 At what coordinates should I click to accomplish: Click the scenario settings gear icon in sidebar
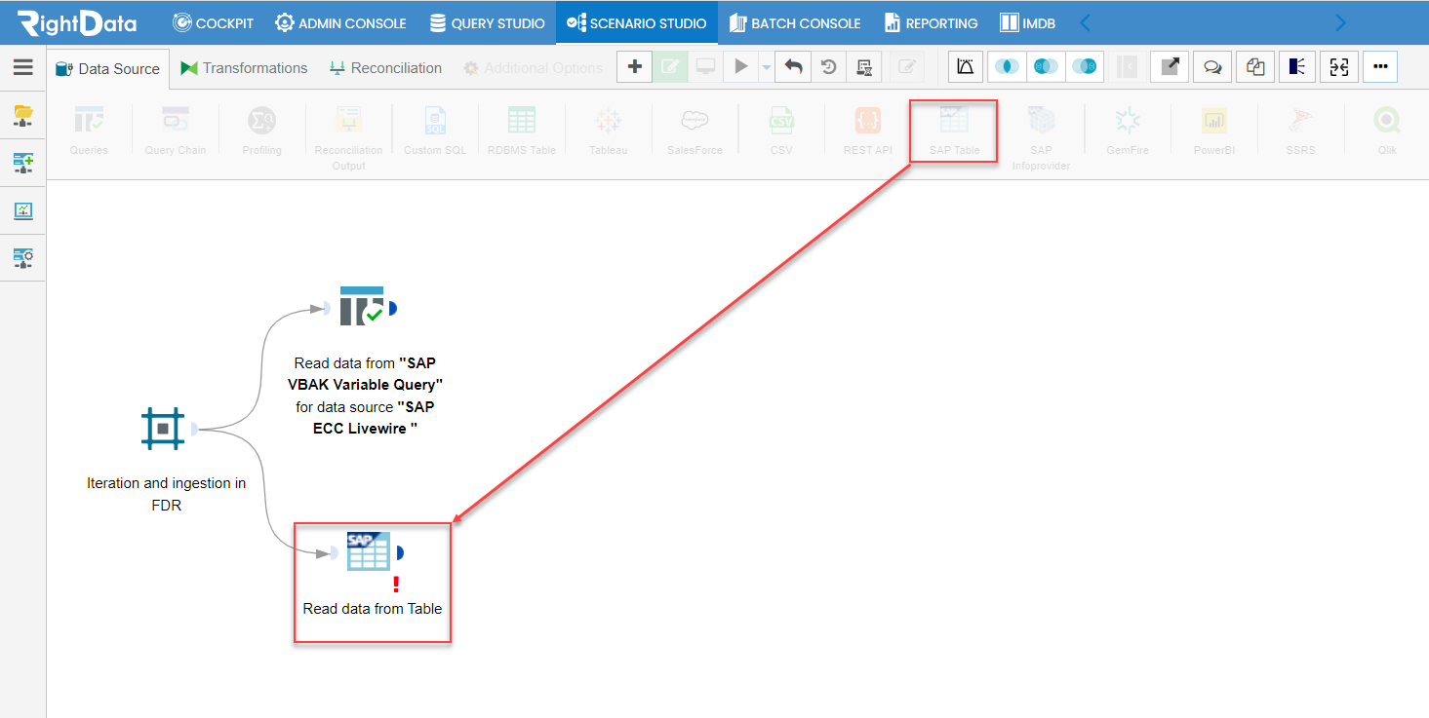[x=22, y=257]
